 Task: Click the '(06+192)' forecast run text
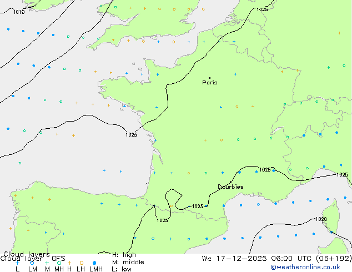pyautogui.click(x=335, y=259)
